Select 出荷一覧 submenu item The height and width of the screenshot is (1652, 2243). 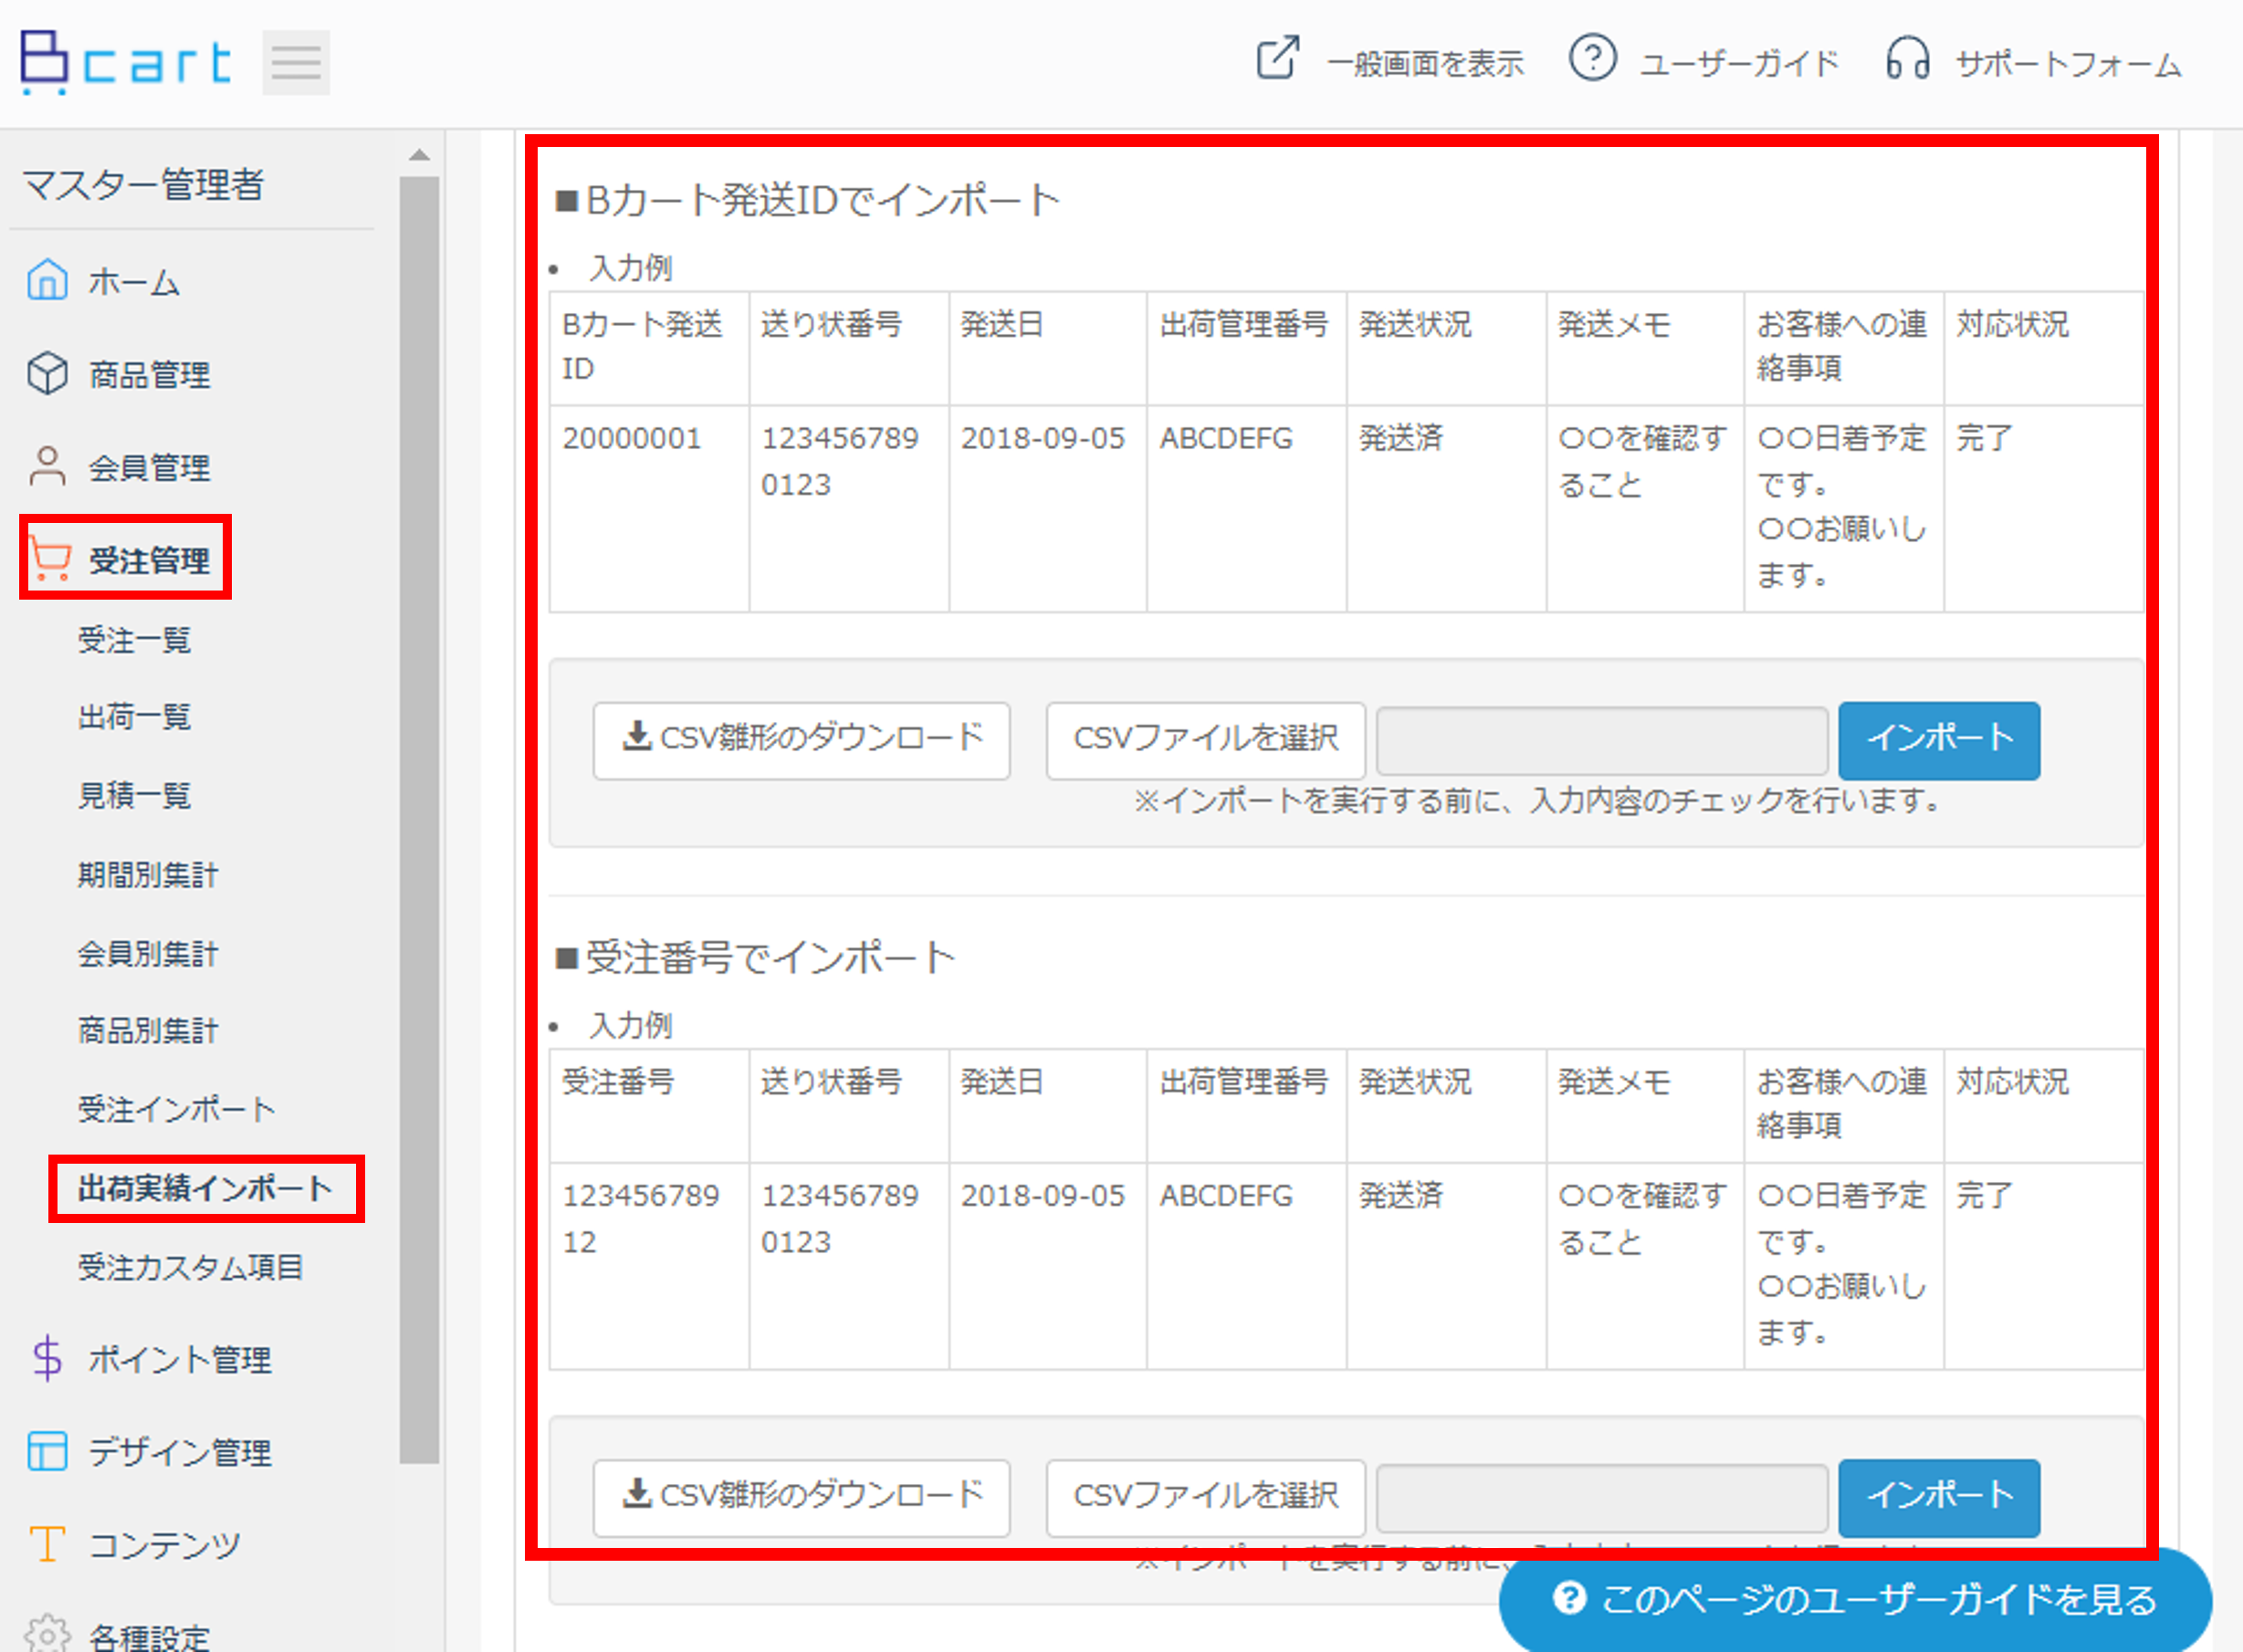pyautogui.click(x=134, y=717)
